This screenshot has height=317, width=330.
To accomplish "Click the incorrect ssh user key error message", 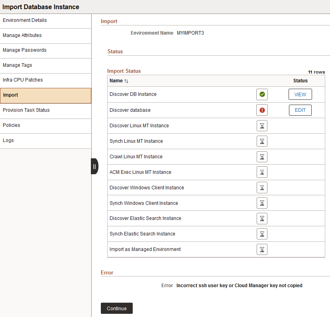I will (x=239, y=286).
